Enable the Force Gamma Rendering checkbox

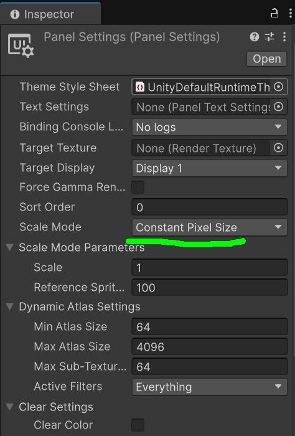[138, 187]
